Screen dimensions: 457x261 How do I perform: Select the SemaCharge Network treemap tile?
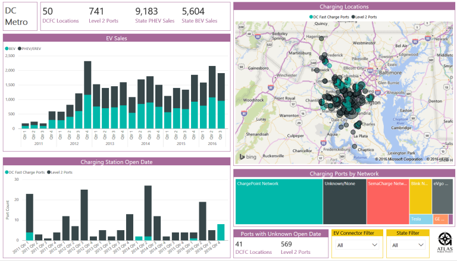click(x=387, y=202)
